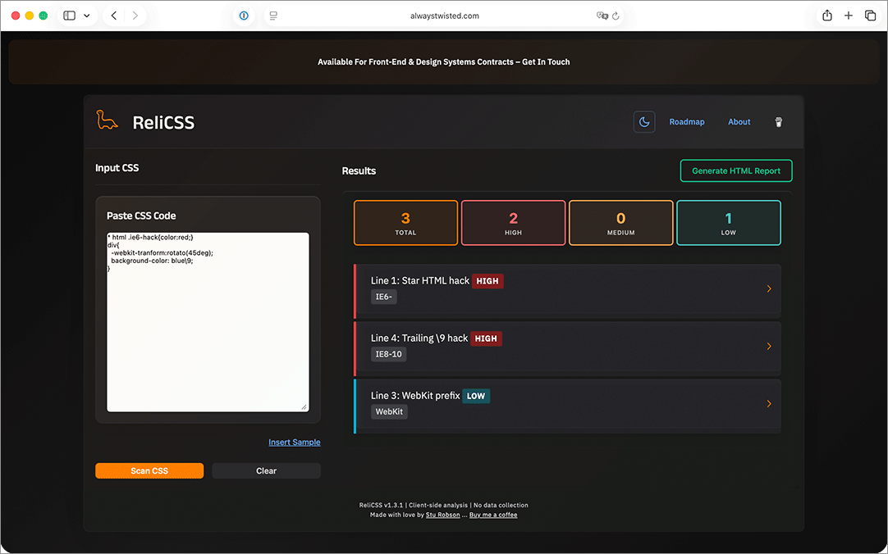Open a new tab with plus icon

pyautogui.click(x=849, y=16)
